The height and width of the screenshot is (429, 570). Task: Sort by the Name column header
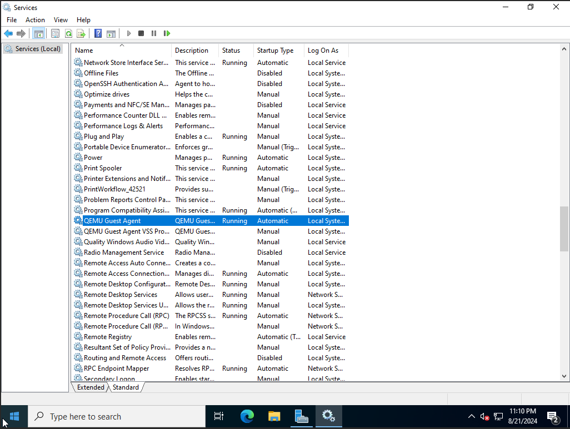(x=122, y=51)
